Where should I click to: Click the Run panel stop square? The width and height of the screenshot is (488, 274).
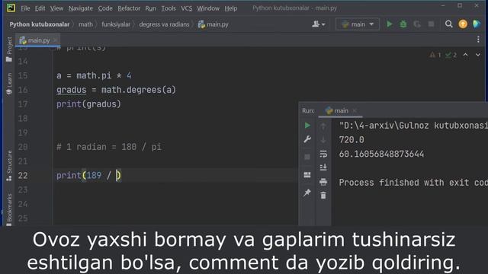click(307, 157)
